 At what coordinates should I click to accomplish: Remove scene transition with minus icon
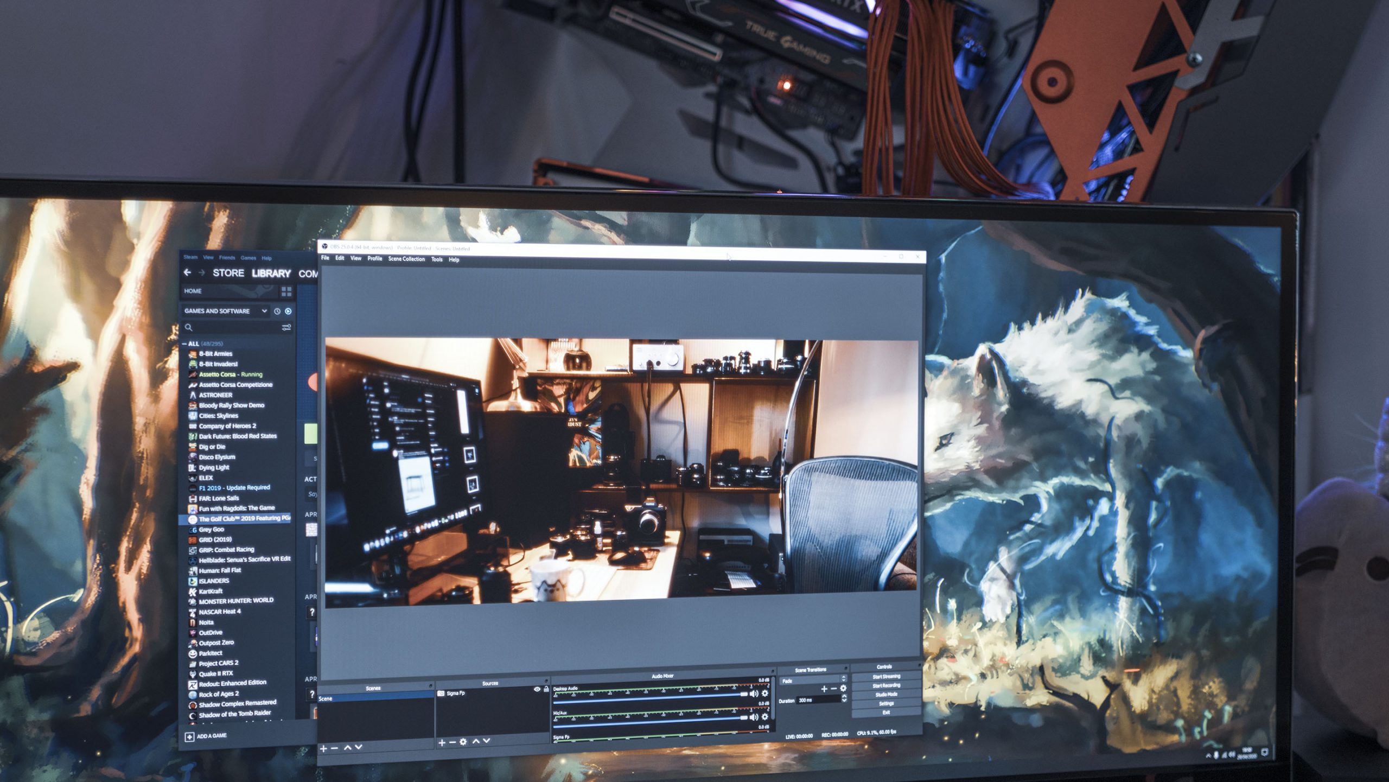pyautogui.click(x=834, y=689)
